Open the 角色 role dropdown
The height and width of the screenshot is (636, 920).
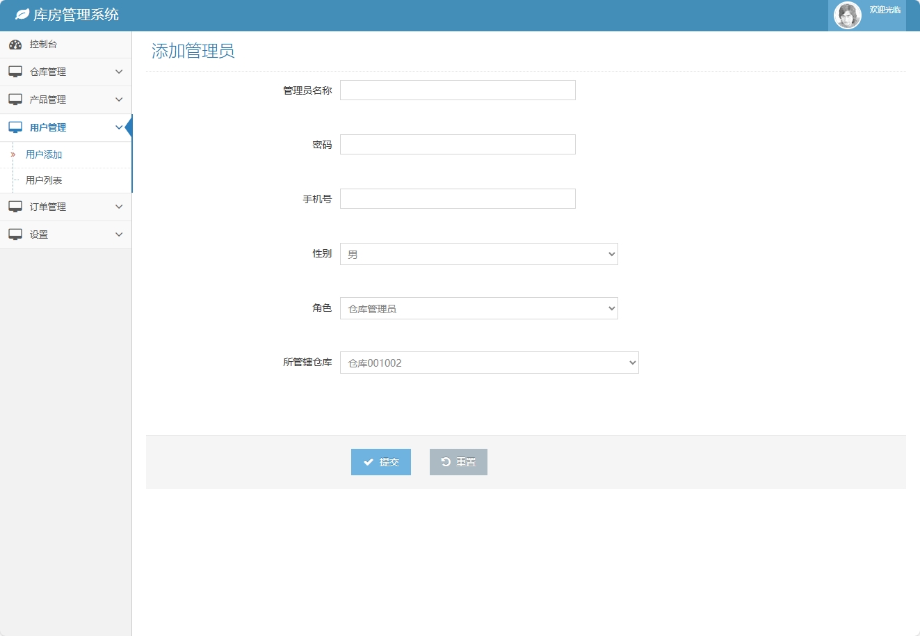(x=478, y=308)
